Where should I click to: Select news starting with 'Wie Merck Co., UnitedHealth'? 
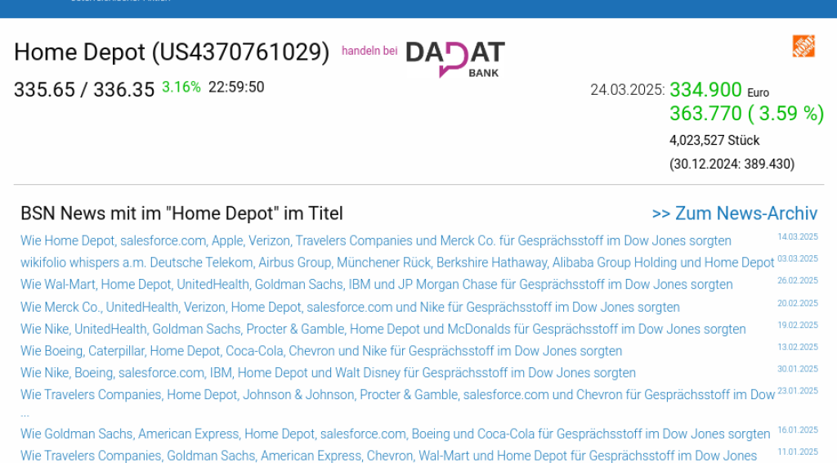pyautogui.click(x=350, y=308)
